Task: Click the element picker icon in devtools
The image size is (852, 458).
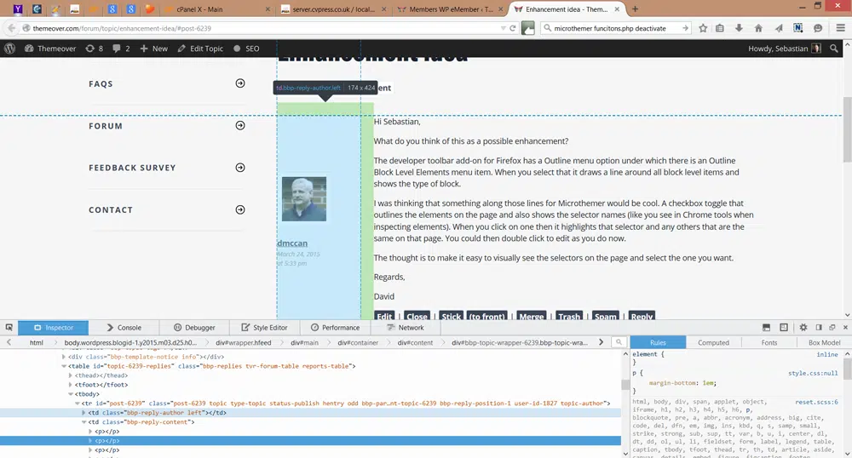Action: pyautogui.click(x=9, y=328)
